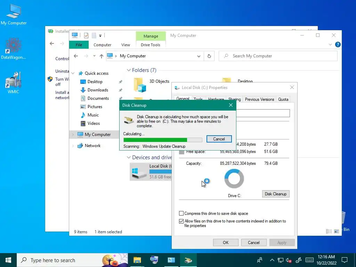The width and height of the screenshot is (356, 267).
Task: Click Cancel in Local Disk Properties
Action: pos(253,242)
